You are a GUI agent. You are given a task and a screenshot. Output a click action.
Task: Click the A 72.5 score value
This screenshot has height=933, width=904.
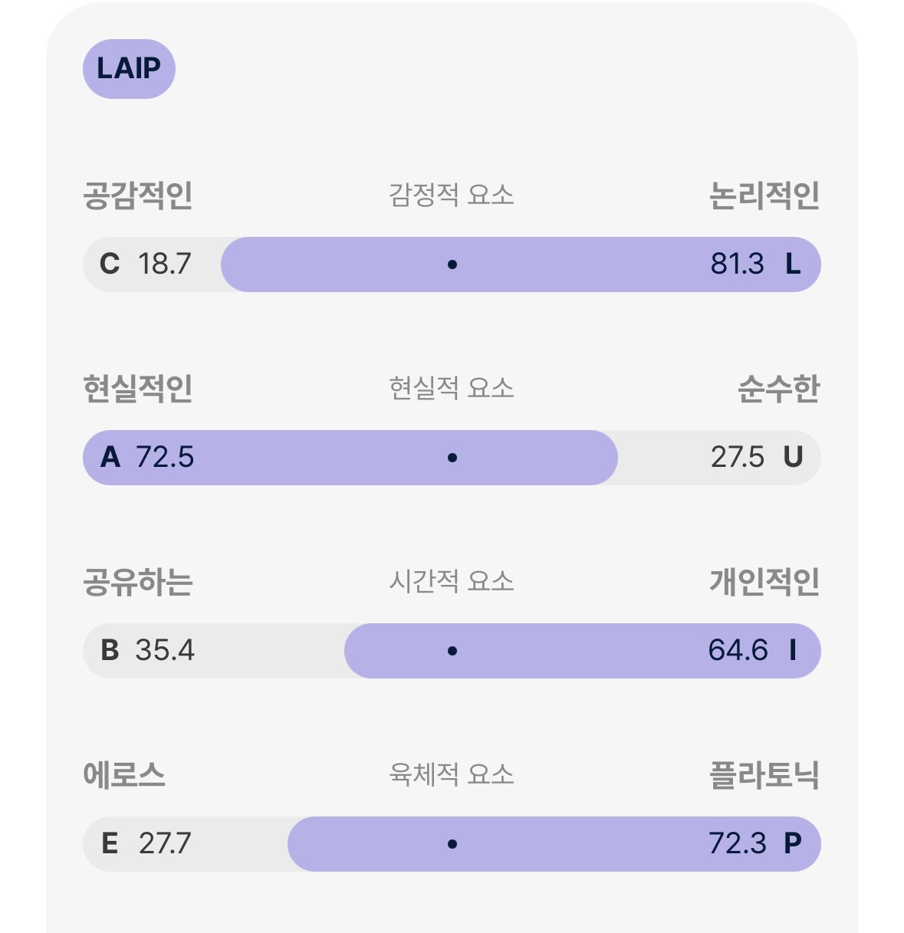[147, 458]
